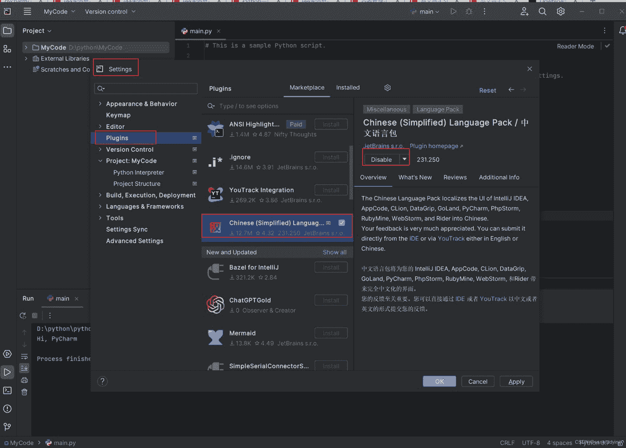
Task: Click OK in Settings dialog
Action: click(439, 381)
